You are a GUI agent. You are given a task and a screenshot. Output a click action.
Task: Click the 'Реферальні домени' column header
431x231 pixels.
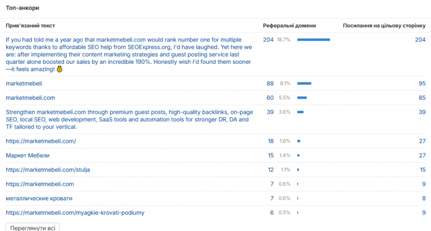289,26
